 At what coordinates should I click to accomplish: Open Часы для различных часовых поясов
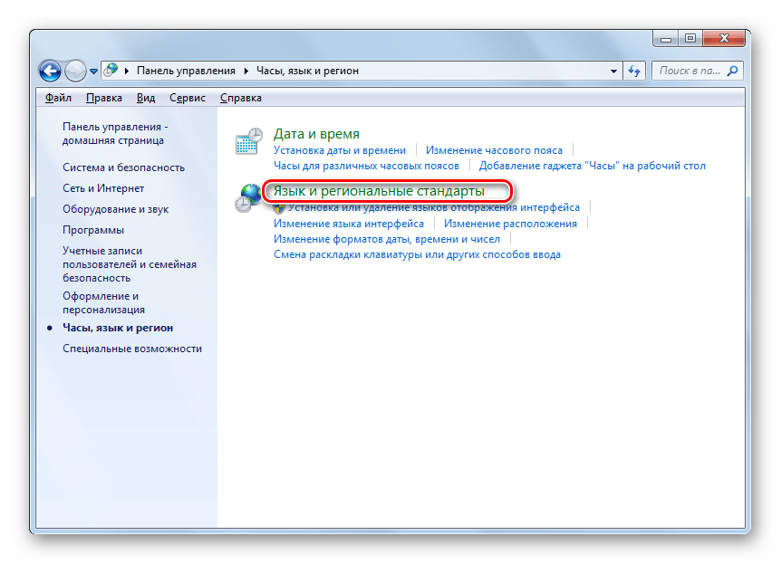click(x=367, y=166)
